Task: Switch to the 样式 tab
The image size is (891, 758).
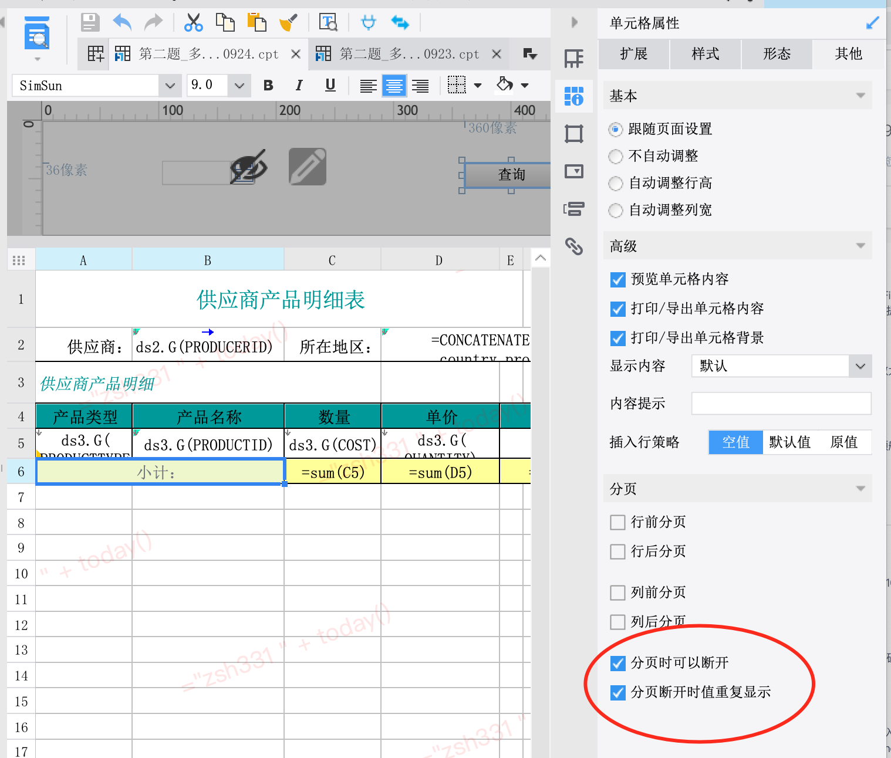Action: [x=706, y=54]
